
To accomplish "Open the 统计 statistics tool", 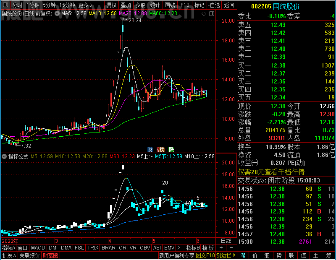I will 155,5.
